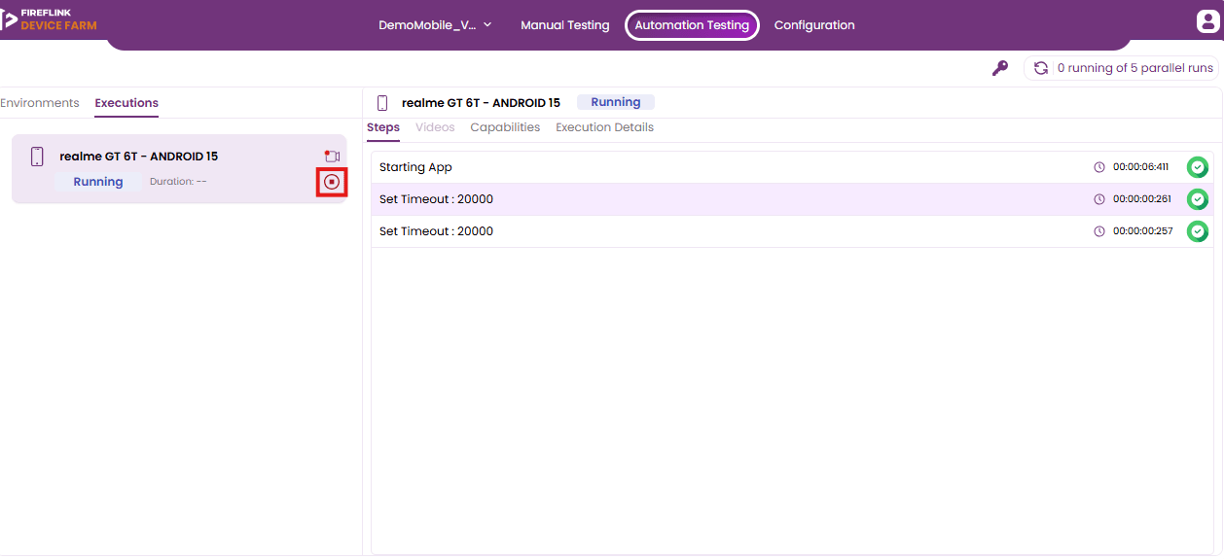Click 0 running of 5 parallel runs
This screenshot has height=559, width=1224.
point(1134,68)
